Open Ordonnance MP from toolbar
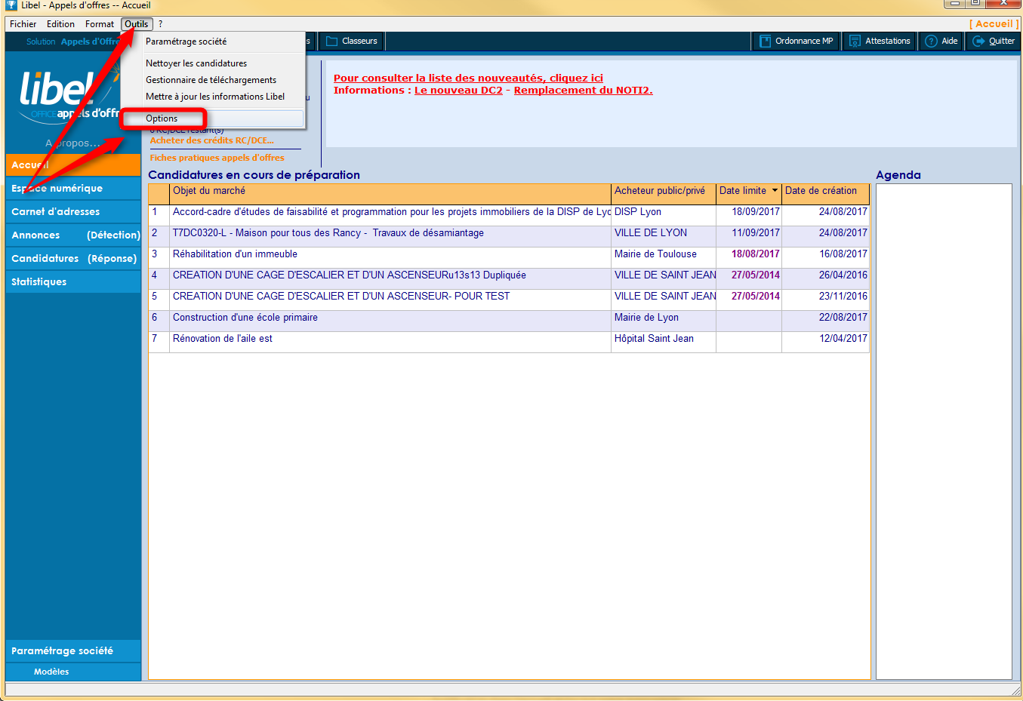1023x701 pixels. point(796,41)
